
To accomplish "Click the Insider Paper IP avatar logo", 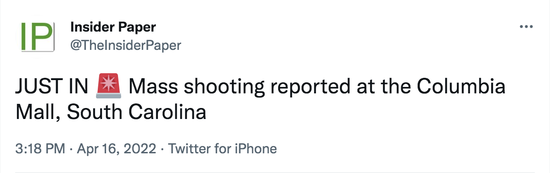I will (x=38, y=36).
